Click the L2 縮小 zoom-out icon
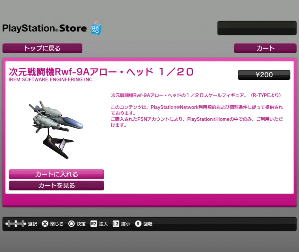 tap(116, 224)
